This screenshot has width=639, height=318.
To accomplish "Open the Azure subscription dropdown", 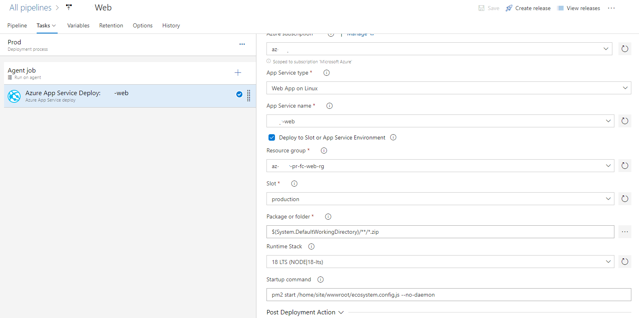I will coord(439,49).
